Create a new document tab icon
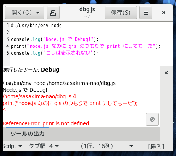 pos(53,13)
